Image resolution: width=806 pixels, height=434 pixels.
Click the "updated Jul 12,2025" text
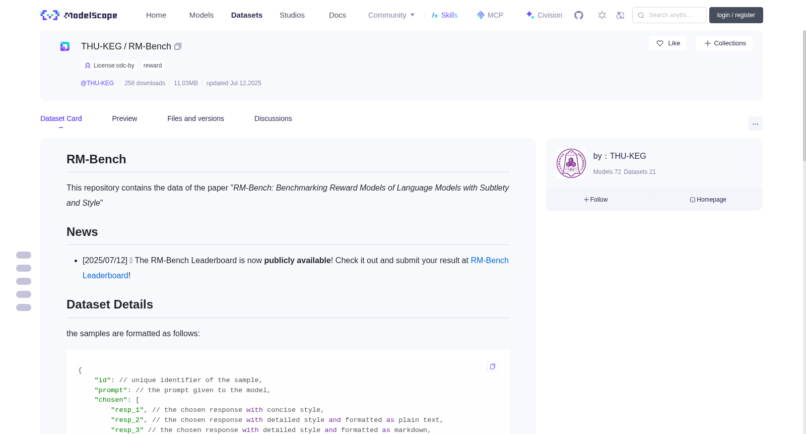tap(234, 83)
